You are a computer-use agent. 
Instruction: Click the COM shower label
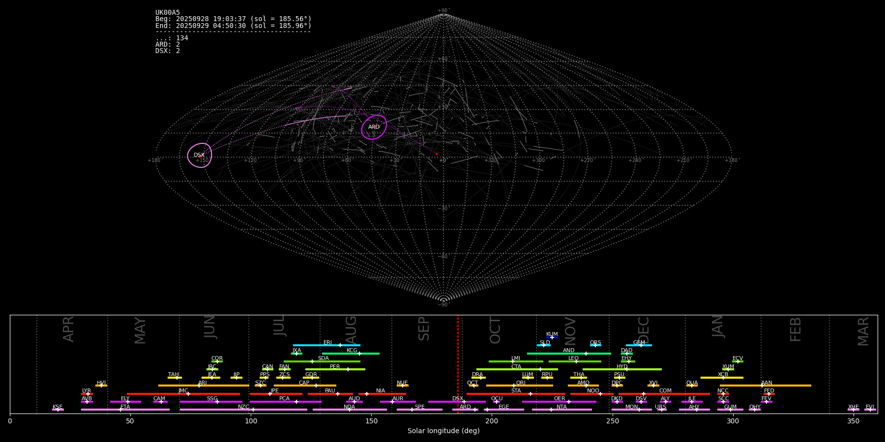(665, 391)
